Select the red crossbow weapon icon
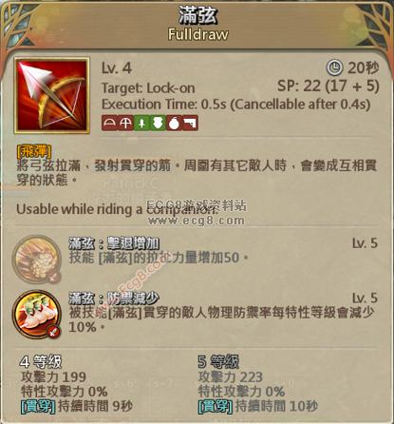This screenshot has height=424, width=394. (125, 123)
